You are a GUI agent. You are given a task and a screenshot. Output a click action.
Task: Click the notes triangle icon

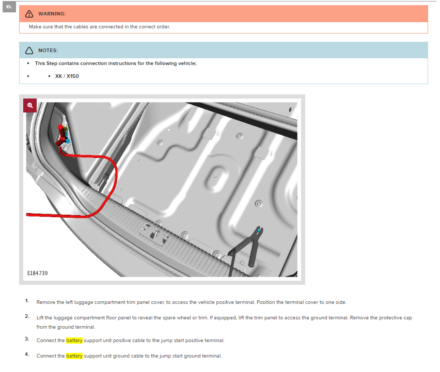[29, 51]
